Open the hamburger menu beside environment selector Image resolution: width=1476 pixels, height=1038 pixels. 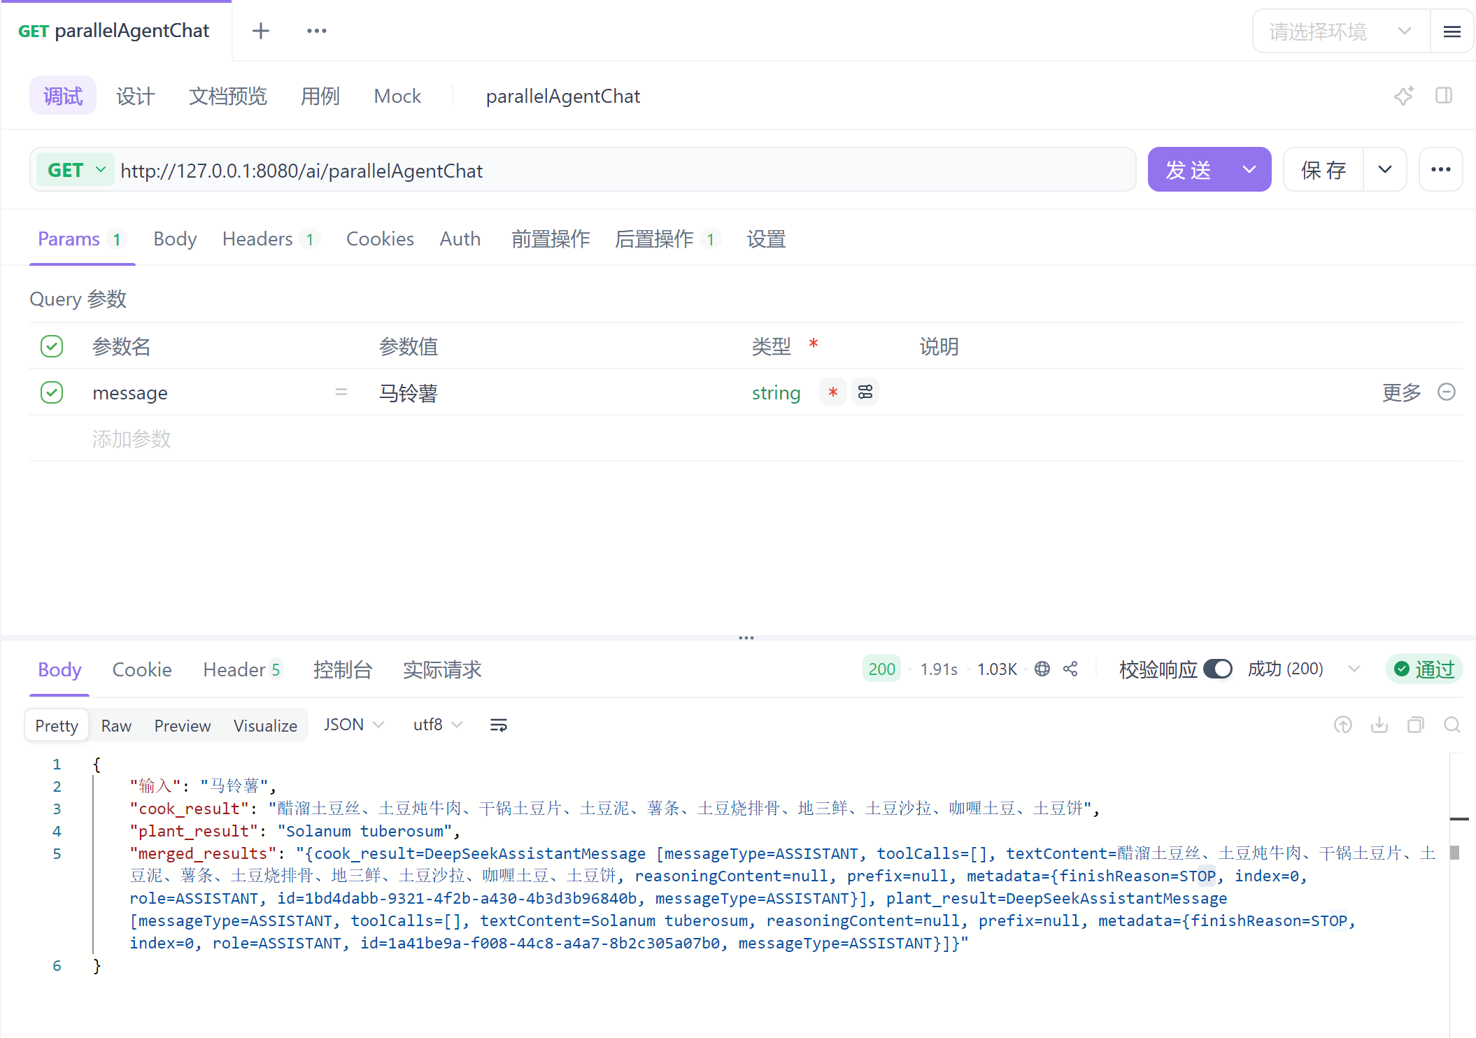pos(1452,31)
